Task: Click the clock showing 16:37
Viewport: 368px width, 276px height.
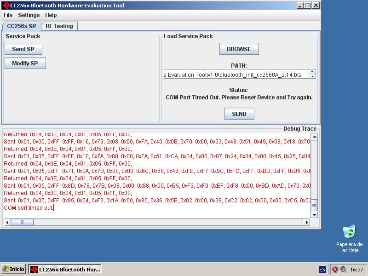Action: click(357, 270)
